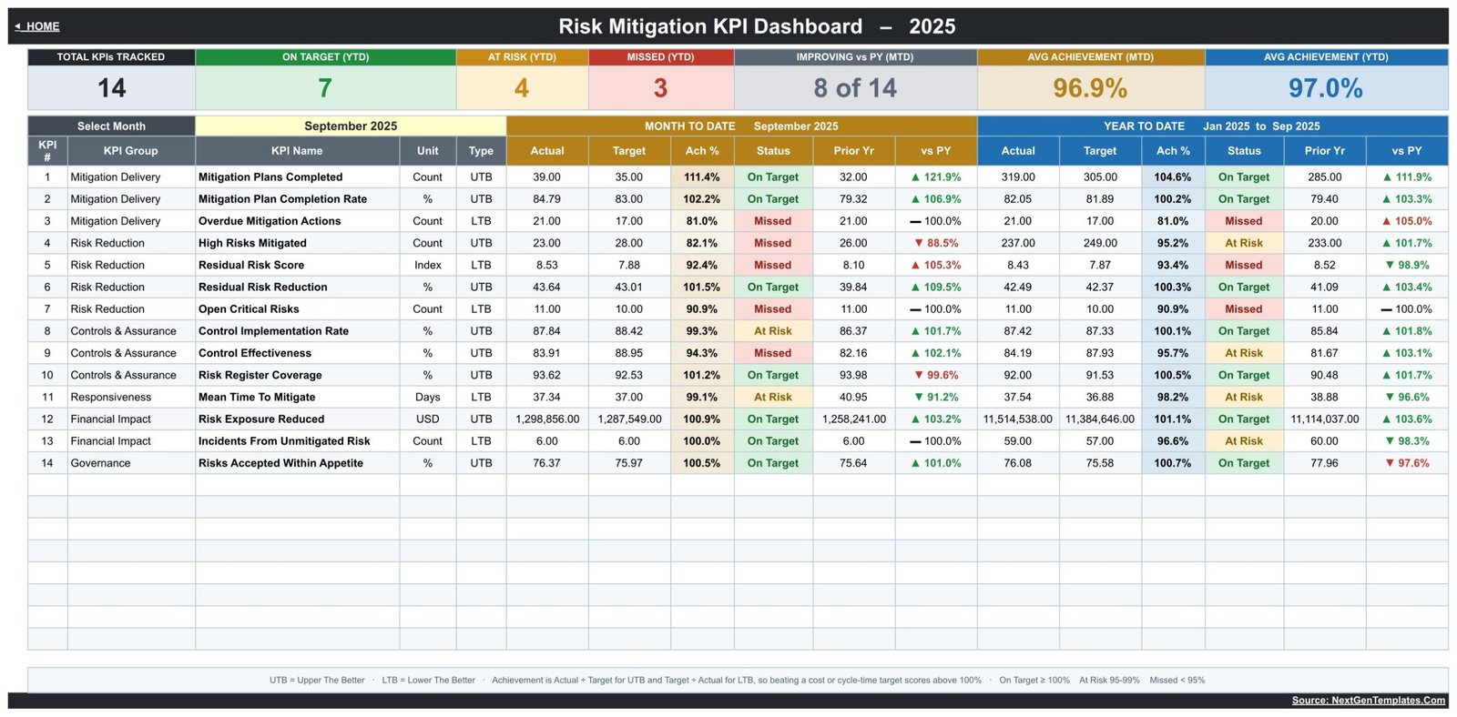Viewport: 1457px width, 717px height.
Task: Select the Mitigation Plan Completion Rate cell
Action: coord(297,199)
